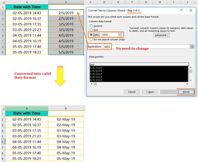This screenshot has height=162, width=198.
Task: Click '03-05-2019 21:23' in bottom sheet
Action: point(27,136)
